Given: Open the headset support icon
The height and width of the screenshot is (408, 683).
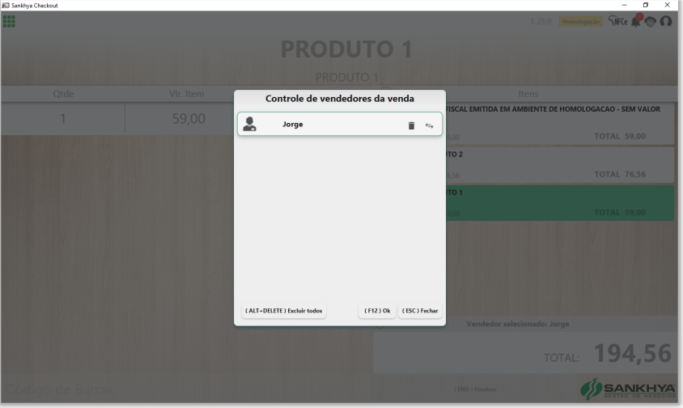Looking at the screenshot, I should (x=665, y=21).
